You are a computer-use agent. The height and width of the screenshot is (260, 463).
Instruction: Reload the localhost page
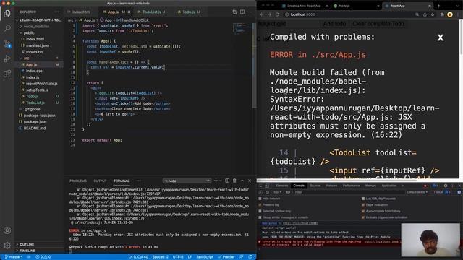click(x=277, y=14)
